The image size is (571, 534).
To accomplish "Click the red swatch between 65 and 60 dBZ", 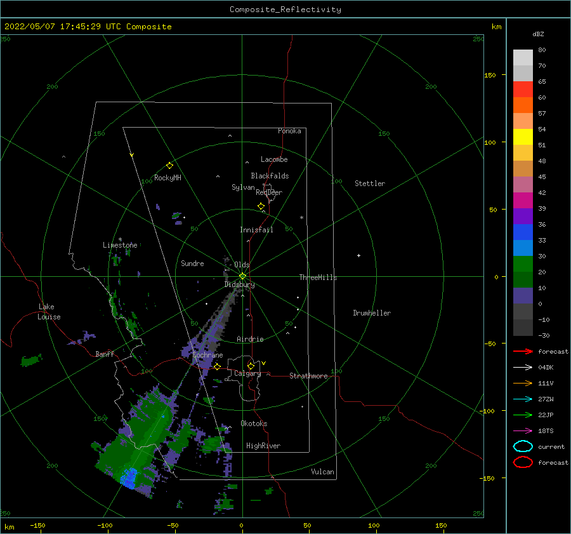I will click(523, 90).
